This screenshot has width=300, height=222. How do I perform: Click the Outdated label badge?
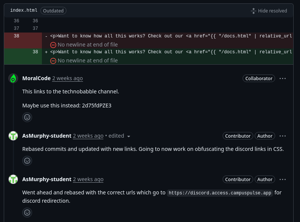coord(53,11)
